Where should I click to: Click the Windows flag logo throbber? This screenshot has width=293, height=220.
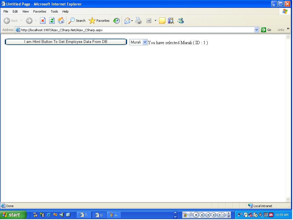[285, 11]
